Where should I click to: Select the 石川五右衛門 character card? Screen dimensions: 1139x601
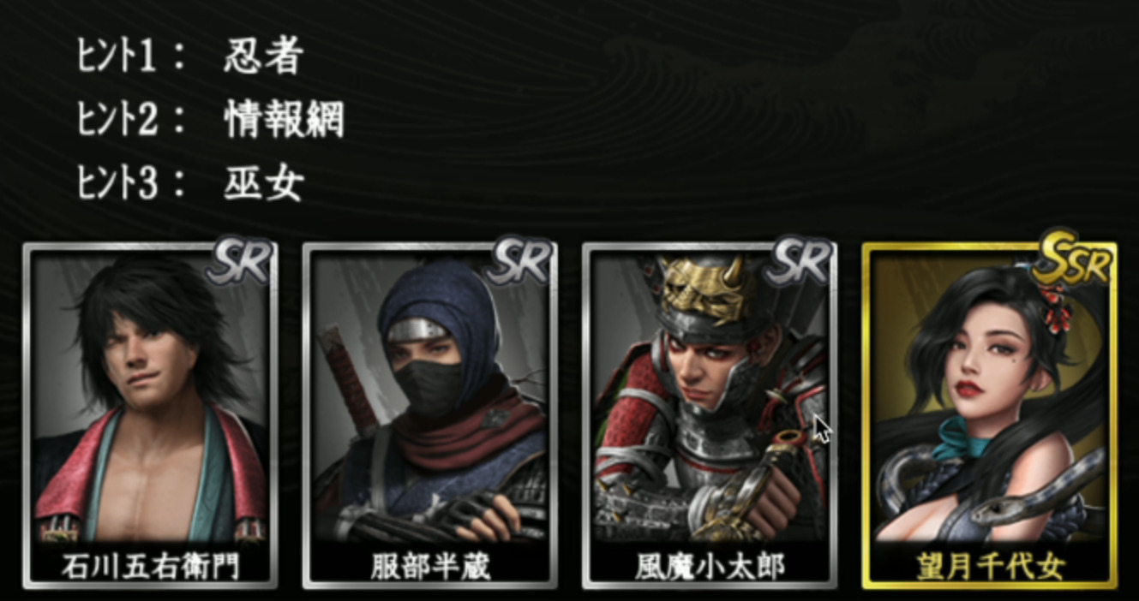[151, 415]
